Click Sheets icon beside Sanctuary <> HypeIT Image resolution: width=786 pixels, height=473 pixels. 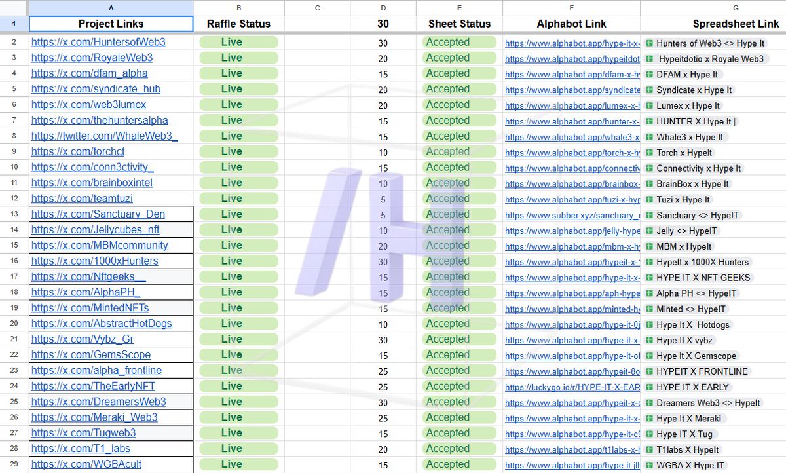coord(649,215)
